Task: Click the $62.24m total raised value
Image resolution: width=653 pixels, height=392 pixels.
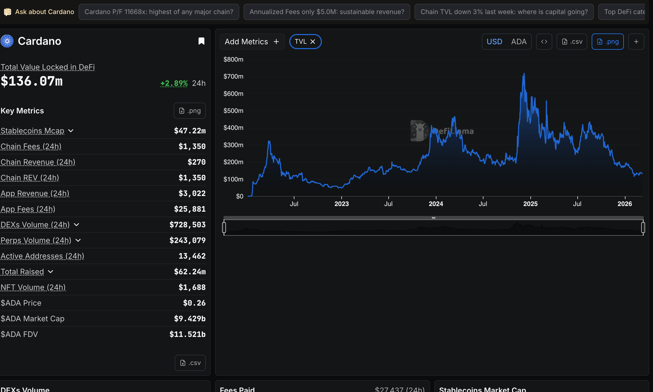Action: pos(190,272)
